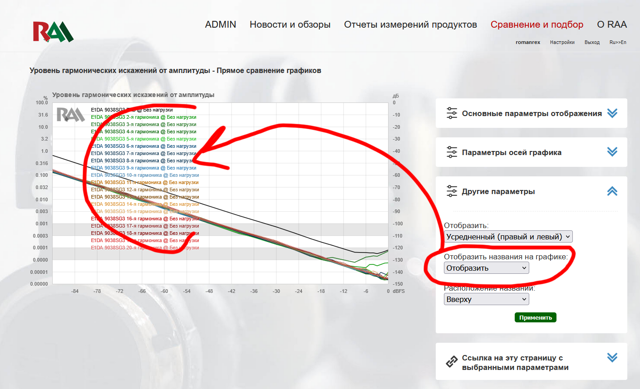Expand Основные параметры отображения with chevron
Image resolution: width=640 pixels, height=389 pixels.
[x=612, y=113]
